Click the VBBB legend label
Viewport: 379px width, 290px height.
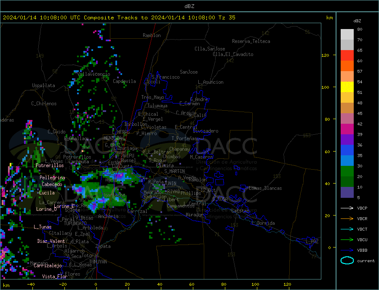362,250
